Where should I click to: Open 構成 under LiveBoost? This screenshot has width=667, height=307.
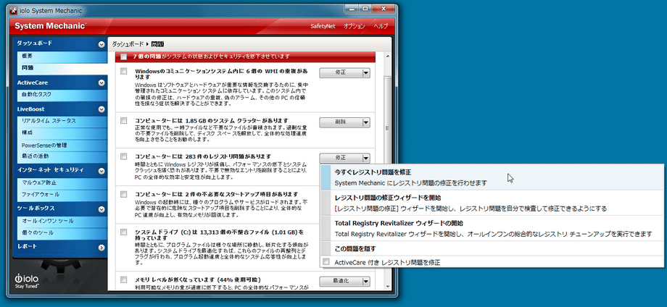[x=62, y=133]
